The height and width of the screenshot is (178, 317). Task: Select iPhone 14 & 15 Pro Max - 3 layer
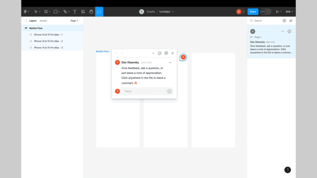(52, 48)
